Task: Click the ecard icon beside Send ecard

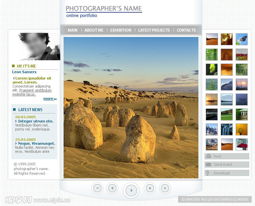Action: 208,164
